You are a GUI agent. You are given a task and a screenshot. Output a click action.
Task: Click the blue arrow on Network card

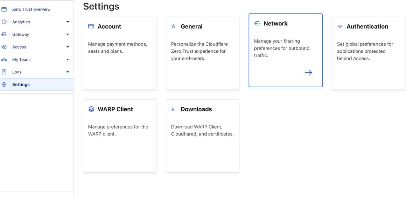[x=308, y=73]
